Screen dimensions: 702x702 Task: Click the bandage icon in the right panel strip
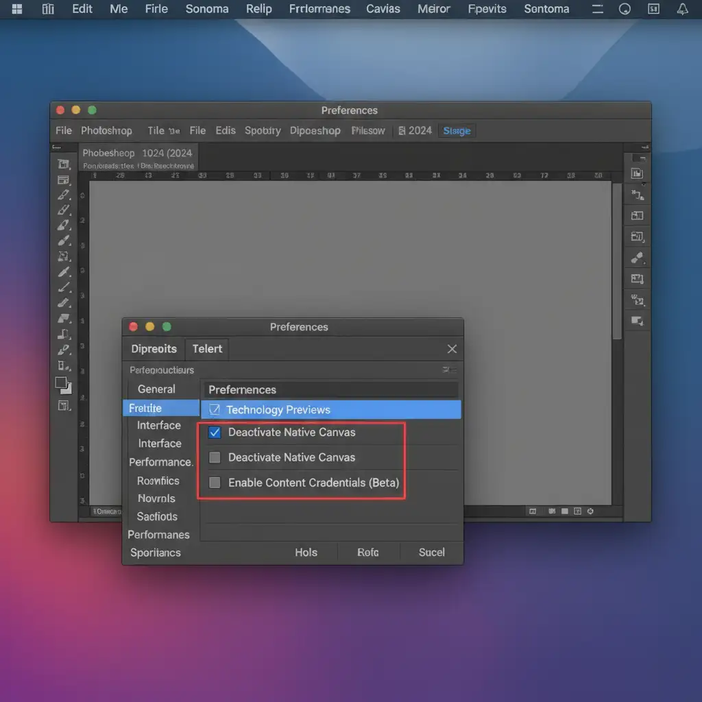click(x=637, y=258)
